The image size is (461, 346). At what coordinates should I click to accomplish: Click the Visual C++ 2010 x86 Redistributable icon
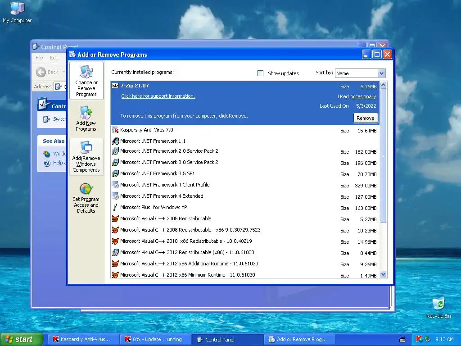coord(115,241)
